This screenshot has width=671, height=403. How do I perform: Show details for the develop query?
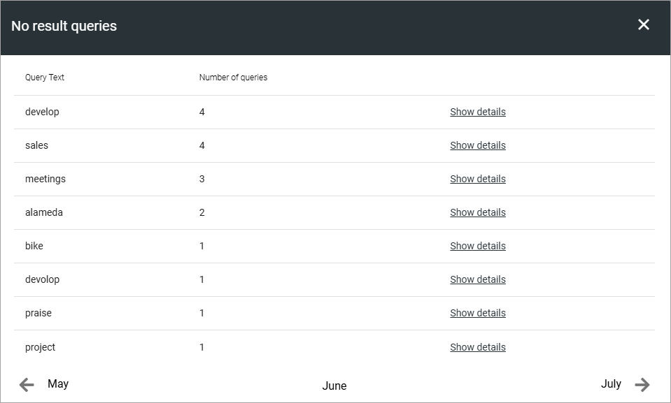coord(478,112)
